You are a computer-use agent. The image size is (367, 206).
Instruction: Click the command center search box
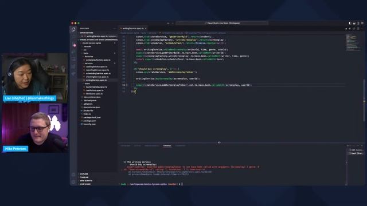coord(222,23)
